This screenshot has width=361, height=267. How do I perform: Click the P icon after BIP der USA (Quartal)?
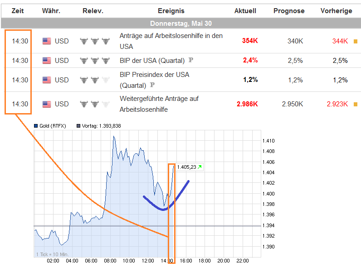pos(191,60)
